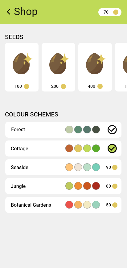Tap the coin icon in the balance pill

click(x=116, y=12)
